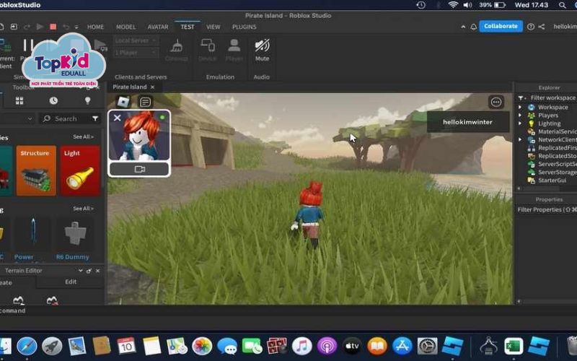Click the share icon beside help
The width and height of the screenshot is (577, 361).
point(542,27)
